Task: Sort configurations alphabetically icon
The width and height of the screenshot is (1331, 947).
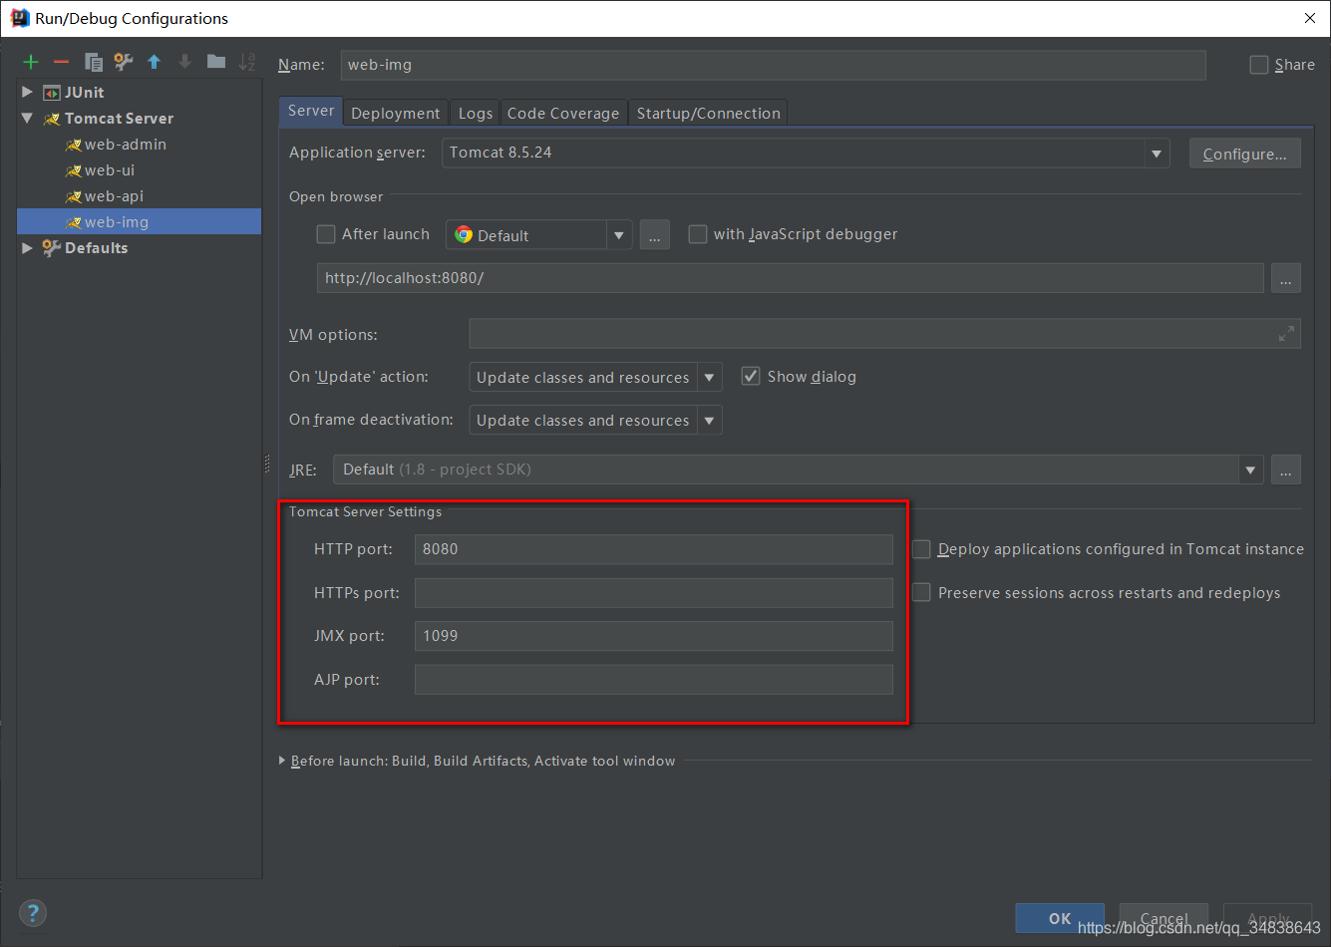Action: pos(247,62)
